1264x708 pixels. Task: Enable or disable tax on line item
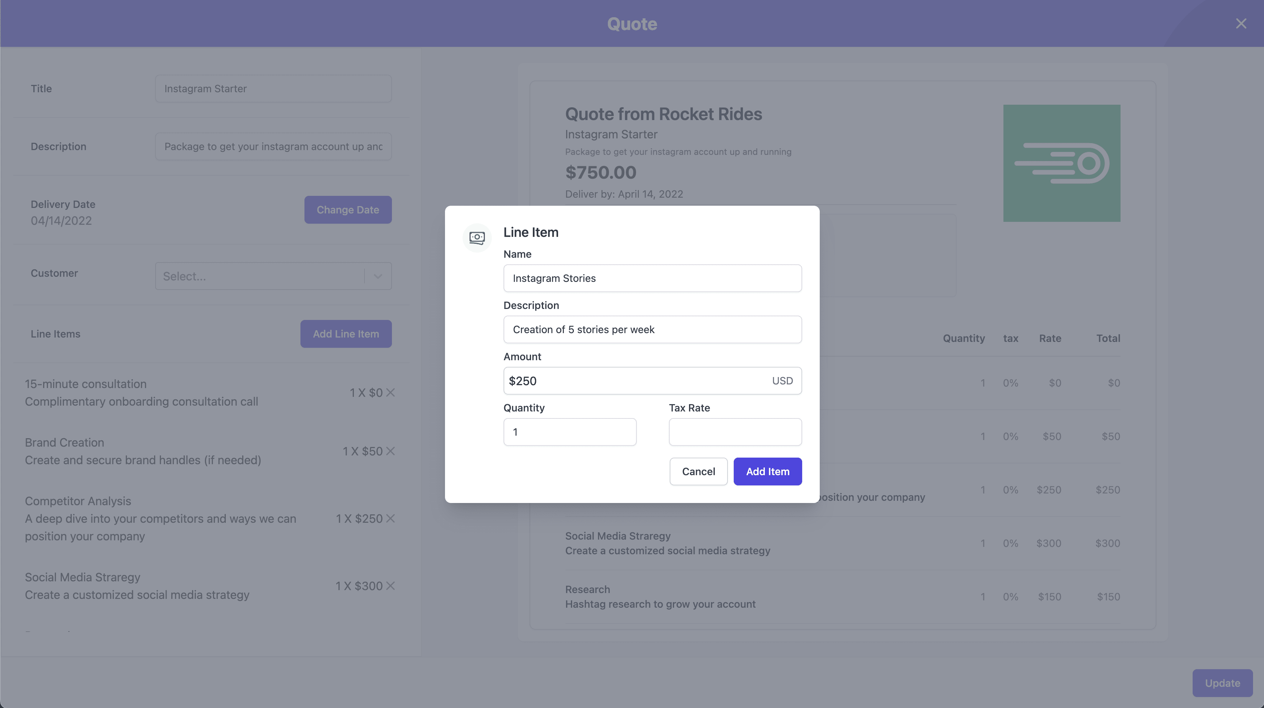pos(735,432)
